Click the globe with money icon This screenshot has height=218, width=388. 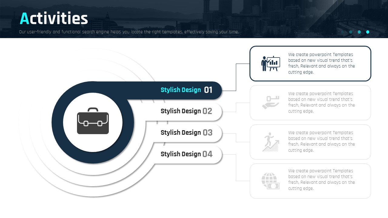point(270,181)
